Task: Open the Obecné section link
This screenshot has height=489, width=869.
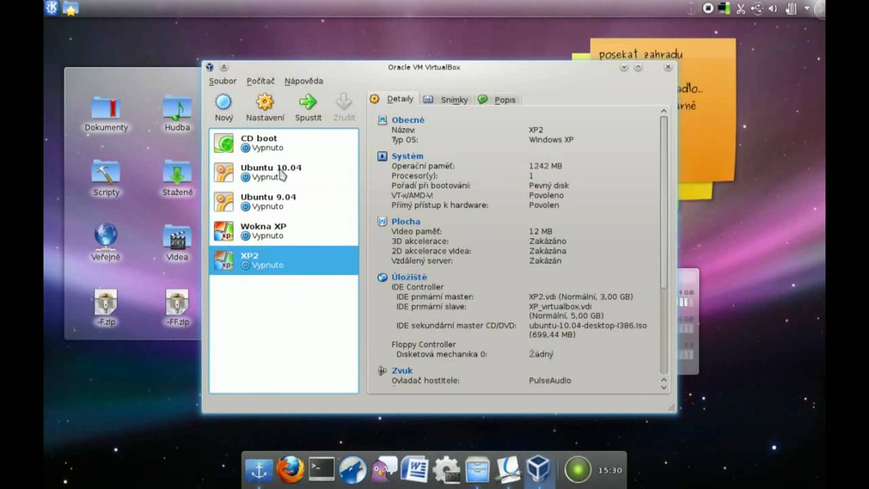Action: [408, 120]
